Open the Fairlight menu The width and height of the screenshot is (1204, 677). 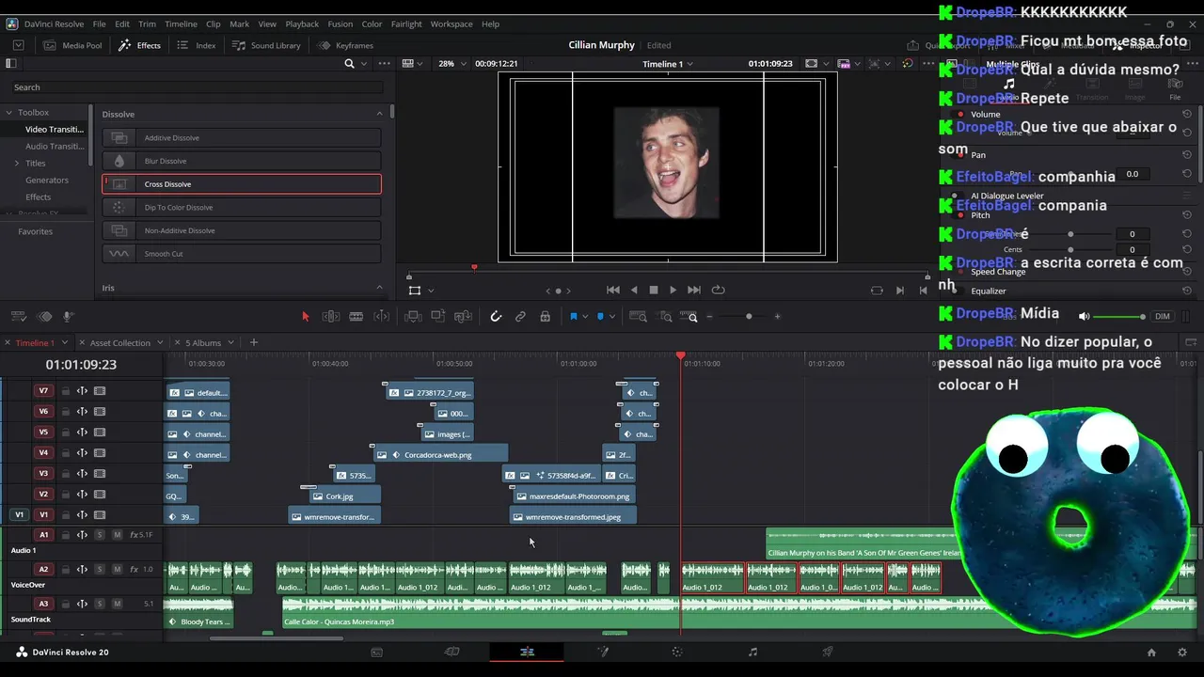click(406, 24)
